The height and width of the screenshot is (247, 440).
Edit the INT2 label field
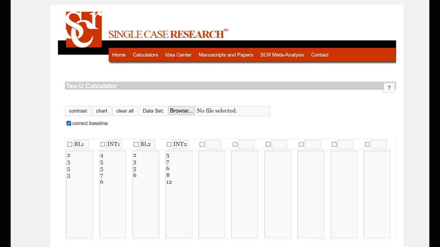point(180,144)
